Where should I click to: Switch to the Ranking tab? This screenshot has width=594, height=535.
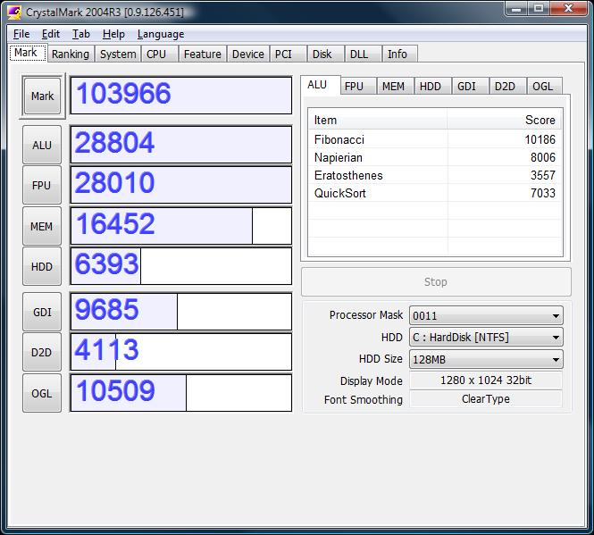point(71,54)
